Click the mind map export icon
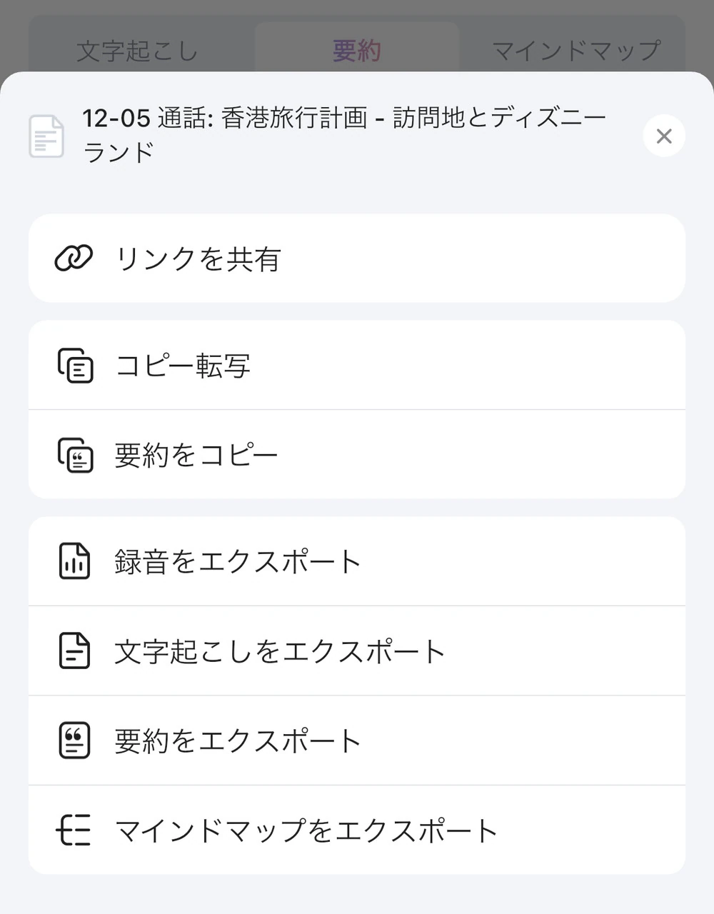 (74, 830)
